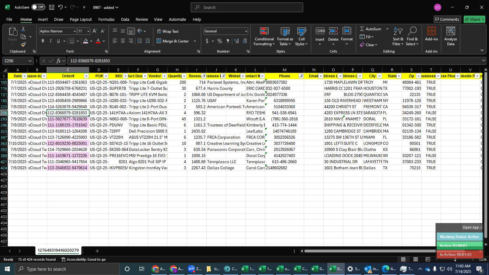Viewport: 489px width, 275px height.
Task: Click Format as Table icon
Action: (x=285, y=37)
